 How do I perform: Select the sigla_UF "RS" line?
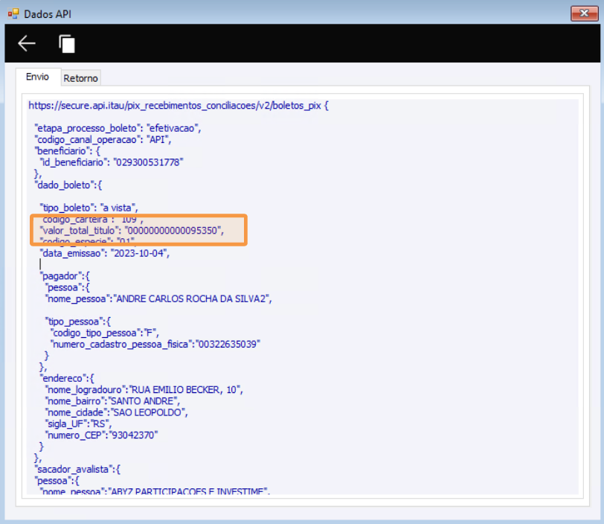click(78, 424)
